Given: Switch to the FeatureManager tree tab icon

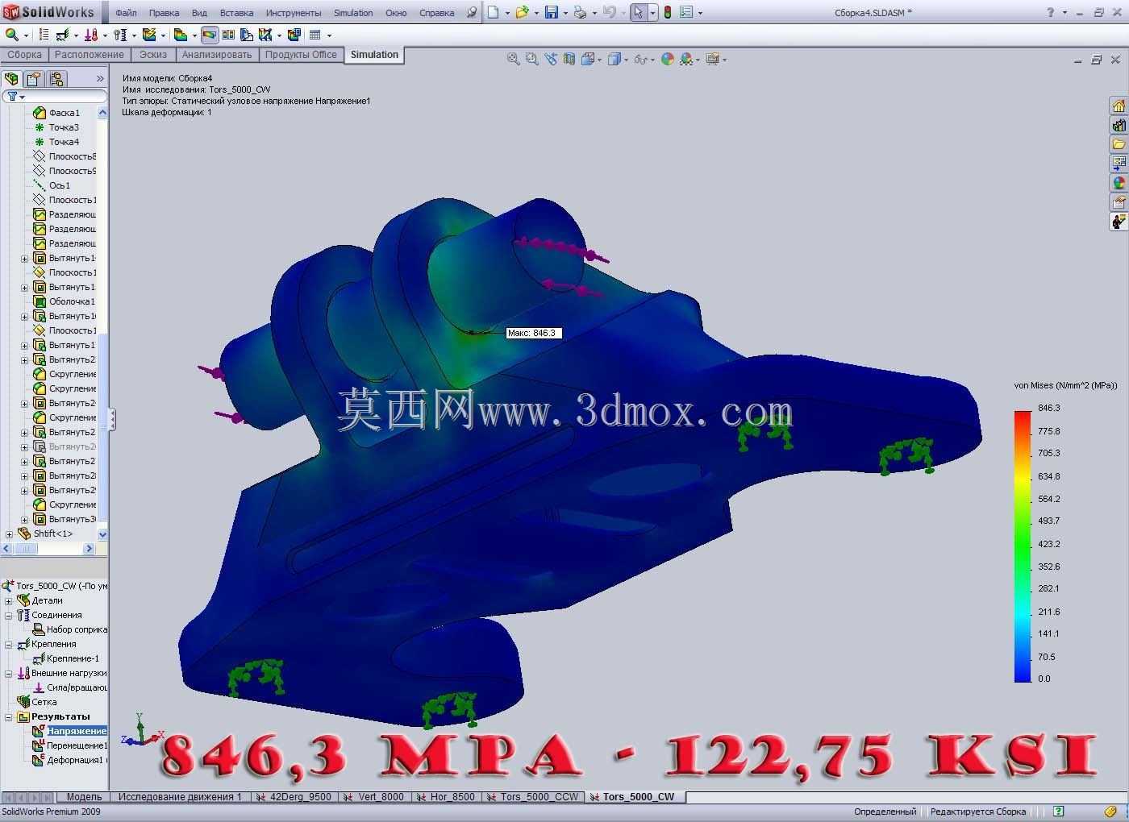Looking at the screenshot, I should click(x=11, y=78).
